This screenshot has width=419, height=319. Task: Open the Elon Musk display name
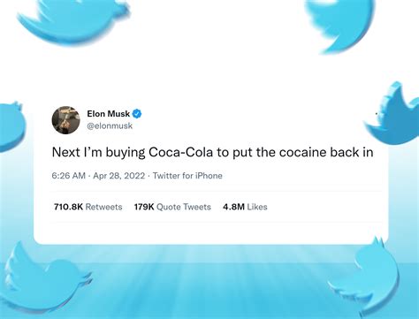[108, 114]
